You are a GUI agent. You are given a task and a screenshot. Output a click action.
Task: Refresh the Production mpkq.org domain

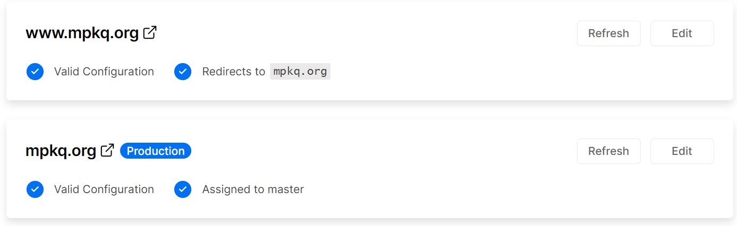click(x=608, y=151)
